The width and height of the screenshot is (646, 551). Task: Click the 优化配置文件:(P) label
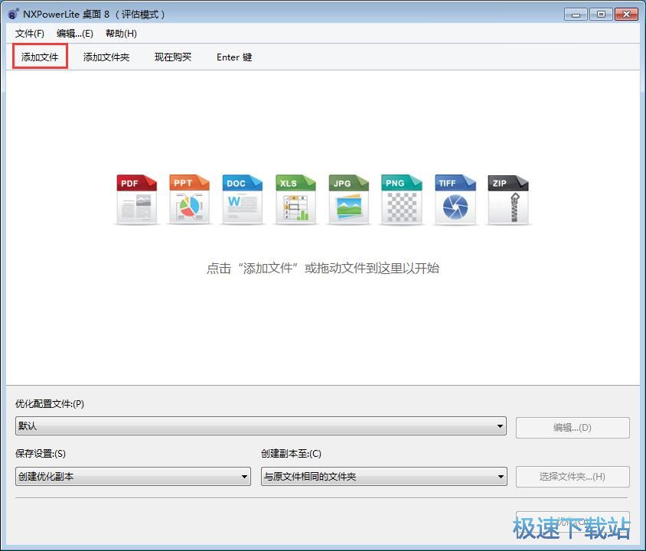50,404
